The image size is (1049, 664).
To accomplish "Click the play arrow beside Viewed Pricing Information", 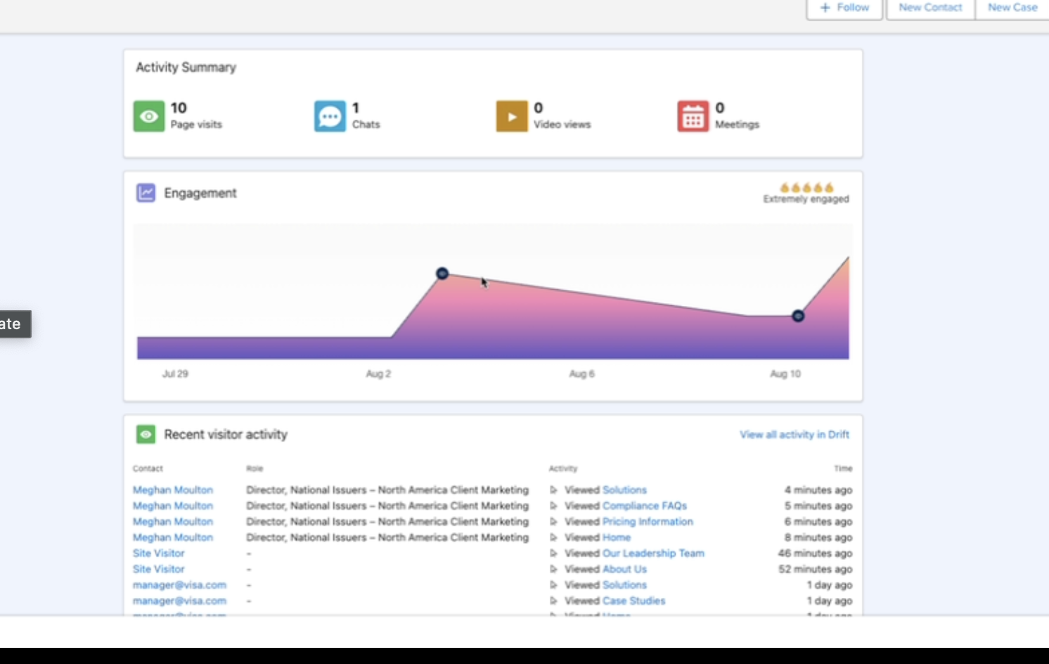I will pos(553,521).
